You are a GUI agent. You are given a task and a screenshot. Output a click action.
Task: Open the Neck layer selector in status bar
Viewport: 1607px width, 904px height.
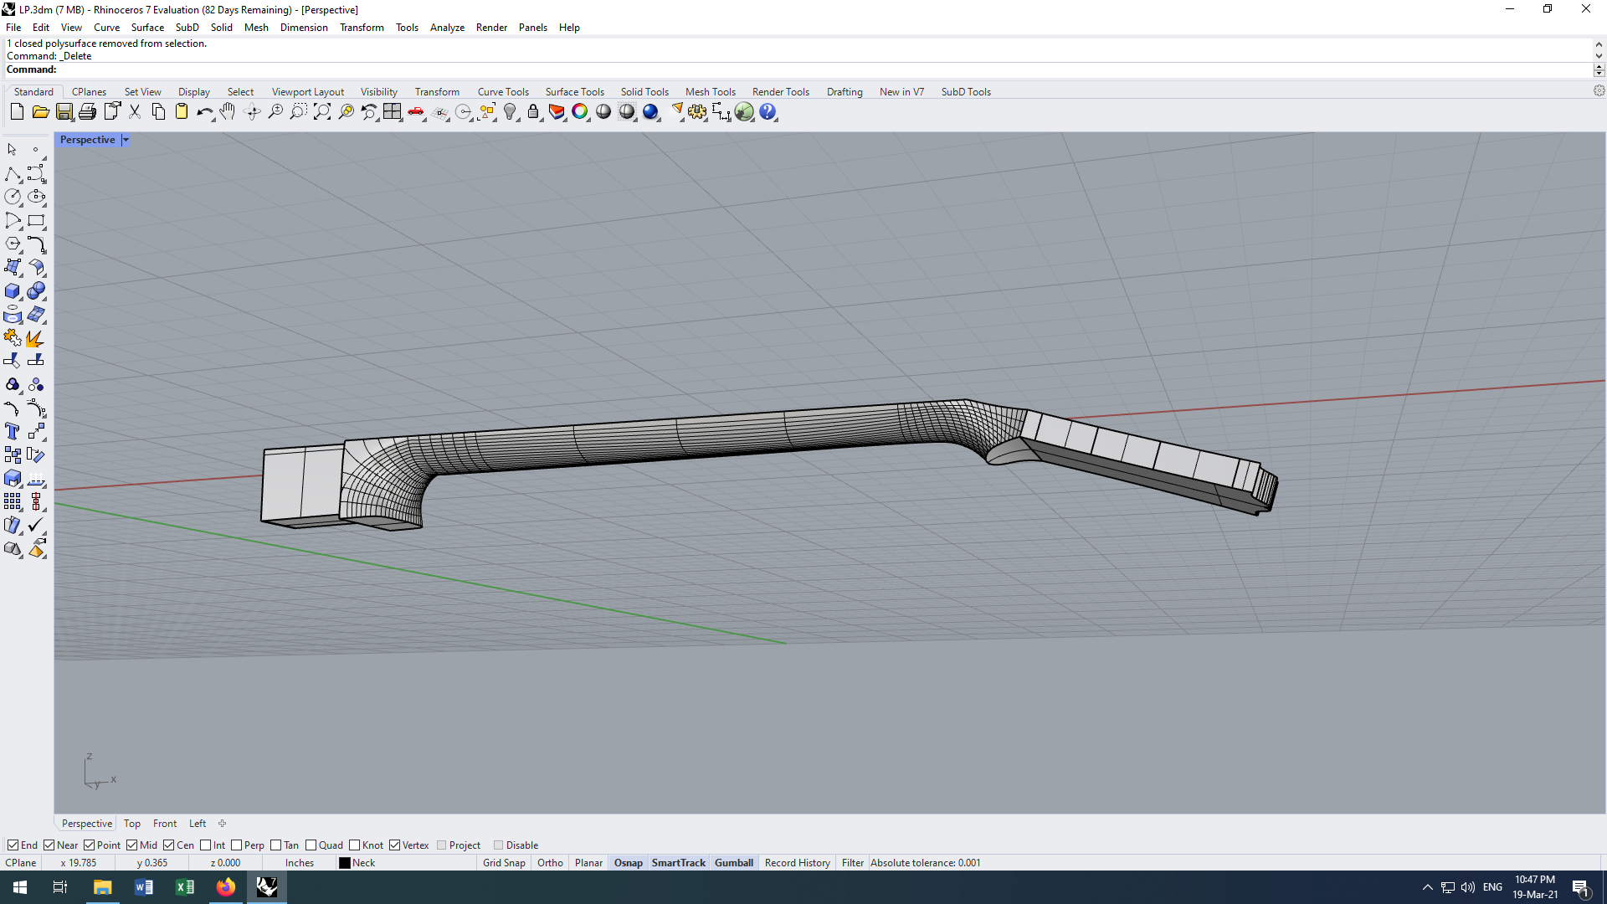pos(364,863)
